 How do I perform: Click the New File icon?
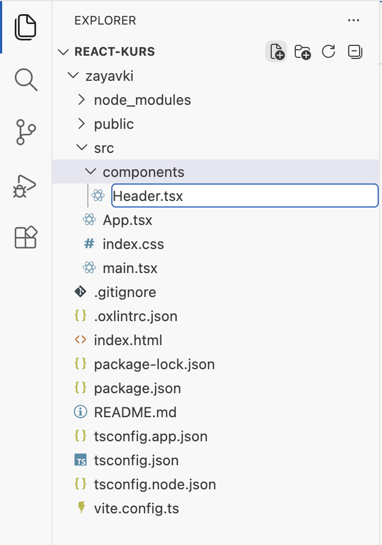pos(276,52)
